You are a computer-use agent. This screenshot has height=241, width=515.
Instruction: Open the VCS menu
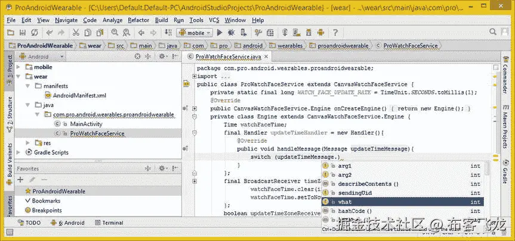(x=214, y=20)
